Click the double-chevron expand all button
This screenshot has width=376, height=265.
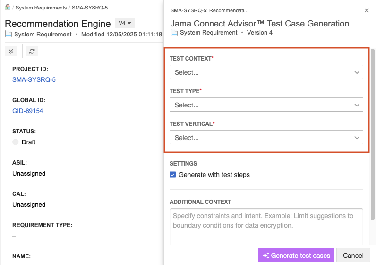11,51
